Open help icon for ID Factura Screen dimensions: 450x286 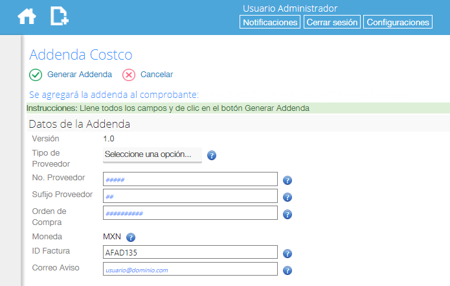click(287, 254)
